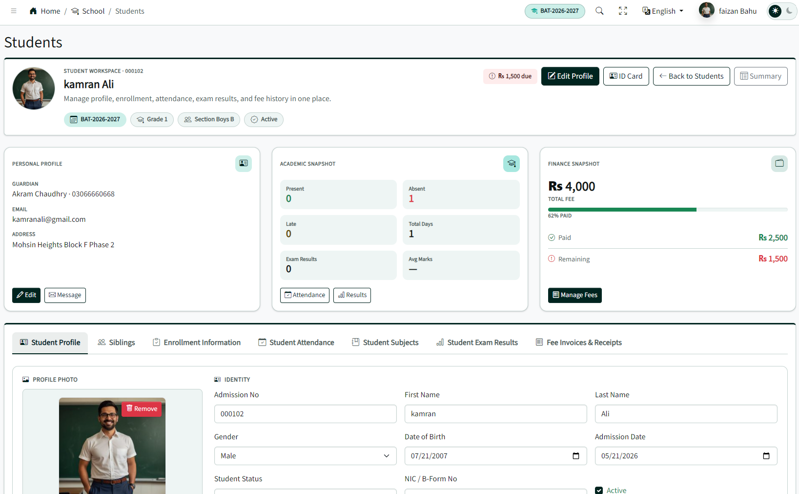The height and width of the screenshot is (494, 799).
Task: Click the Admission Date calendar icon
Action: click(x=766, y=456)
